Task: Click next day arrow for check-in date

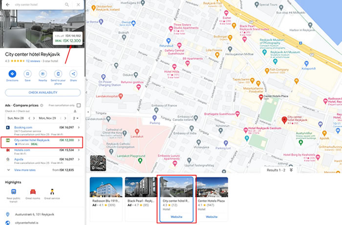Action: pos(34,118)
